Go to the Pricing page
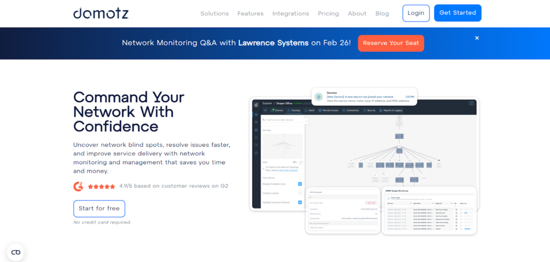Screen dimensions: 550x262 coord(328,13)
